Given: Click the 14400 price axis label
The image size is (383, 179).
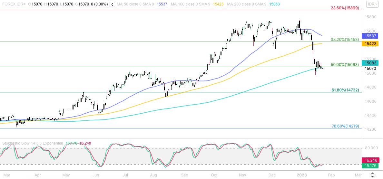Looking at the screenshot, I should pos(370,115).
